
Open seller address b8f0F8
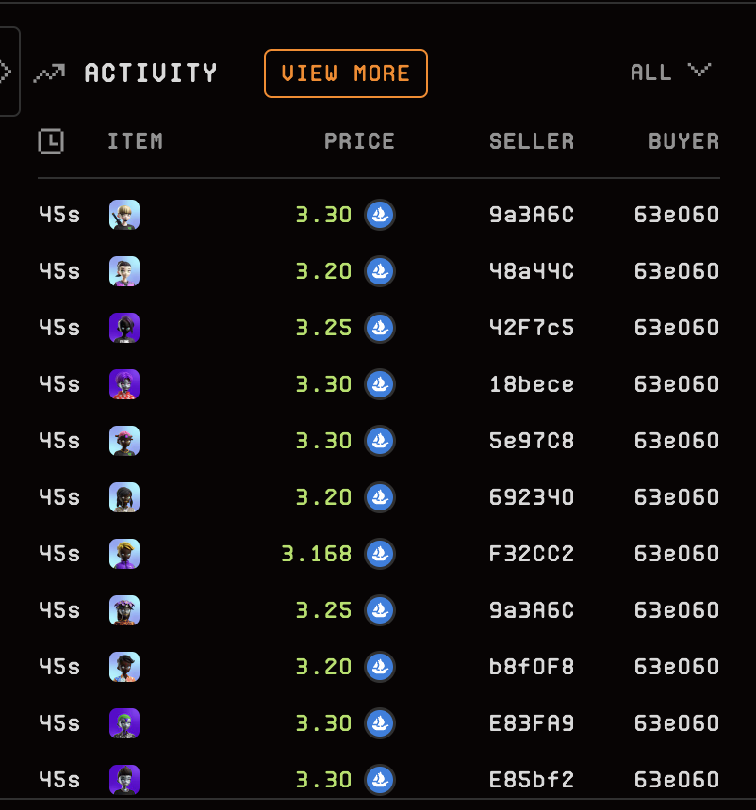point(532,667)
